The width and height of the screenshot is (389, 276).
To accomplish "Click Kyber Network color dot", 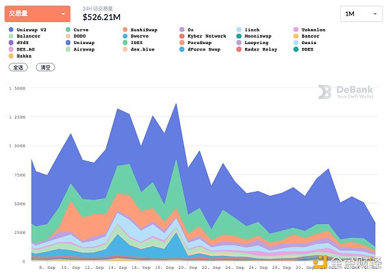I will (182, 36).
